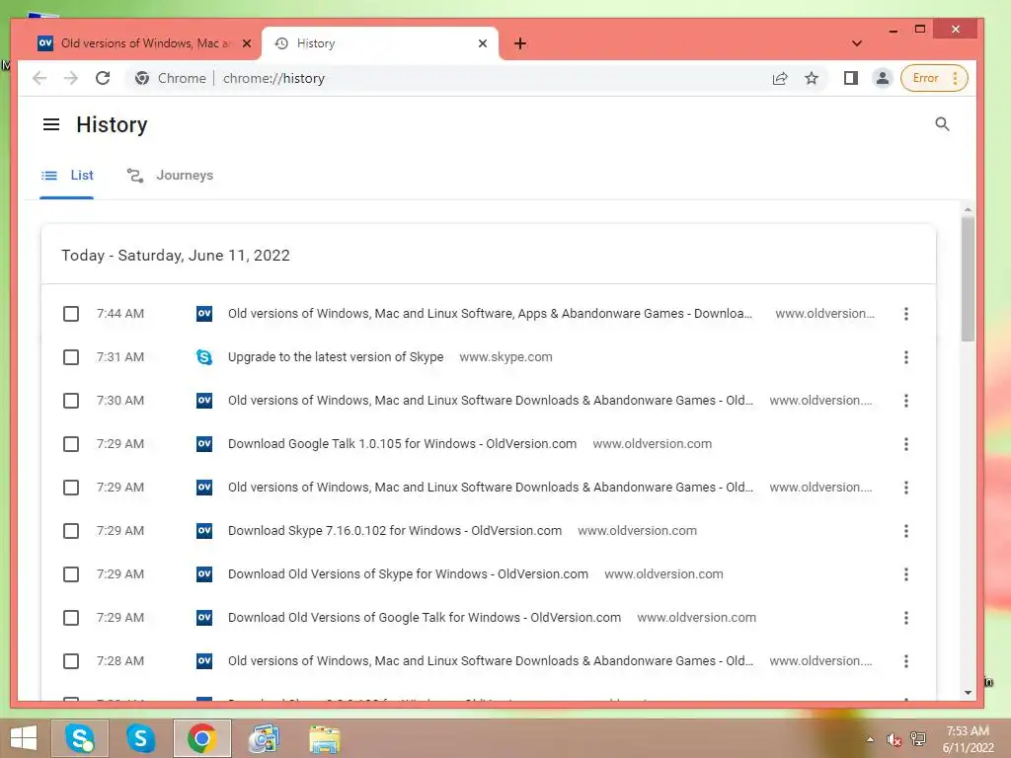The image size is (1011, 758).
Task: Switch to the Journeys tab
Action: 170,176
